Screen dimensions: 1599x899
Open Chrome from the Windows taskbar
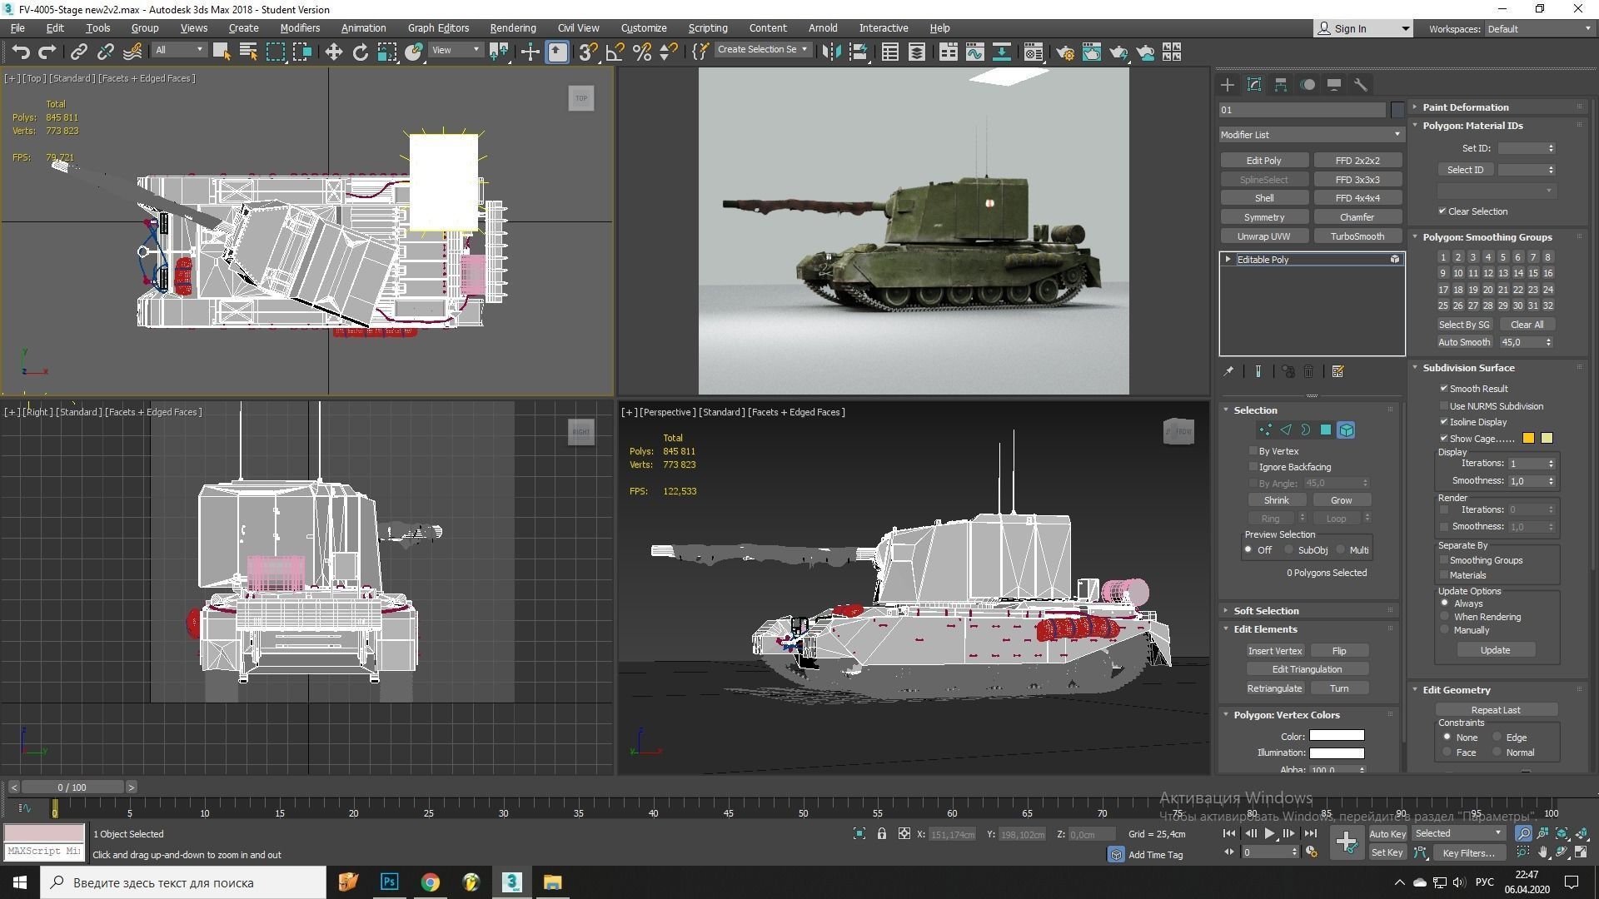tap(430, 882)
